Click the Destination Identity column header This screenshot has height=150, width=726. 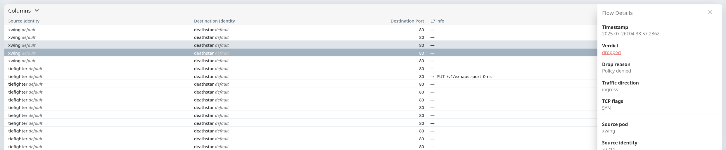click(214, 21)
